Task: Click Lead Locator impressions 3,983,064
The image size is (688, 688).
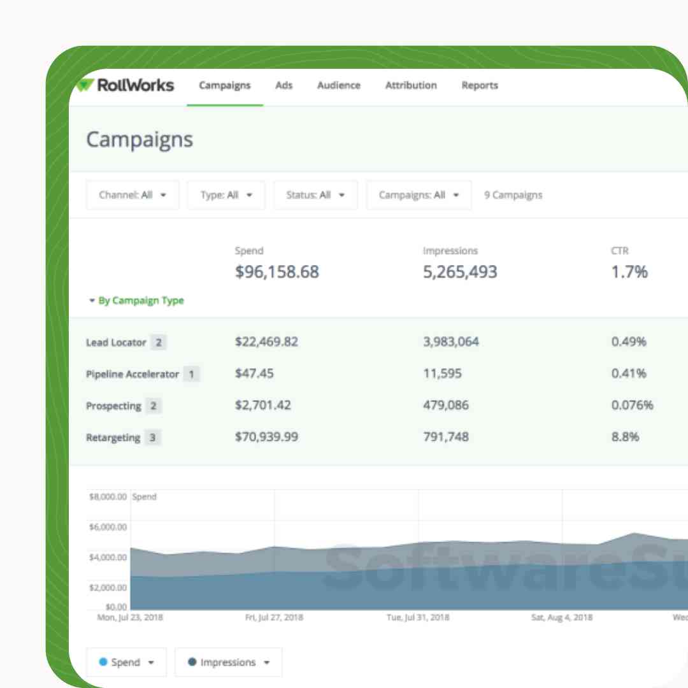Action: tap(450, 342)
